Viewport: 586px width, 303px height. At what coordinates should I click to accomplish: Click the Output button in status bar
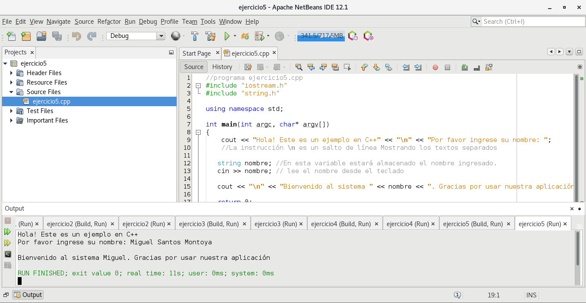[x=28, y=295]
